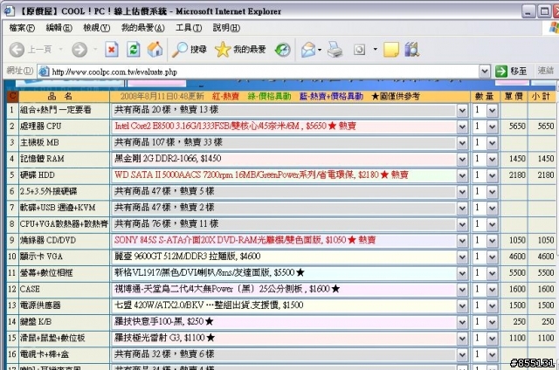Screen dimensions: 559x370
Task: Click the Edit document icon
Action: [x=359, y=50]
